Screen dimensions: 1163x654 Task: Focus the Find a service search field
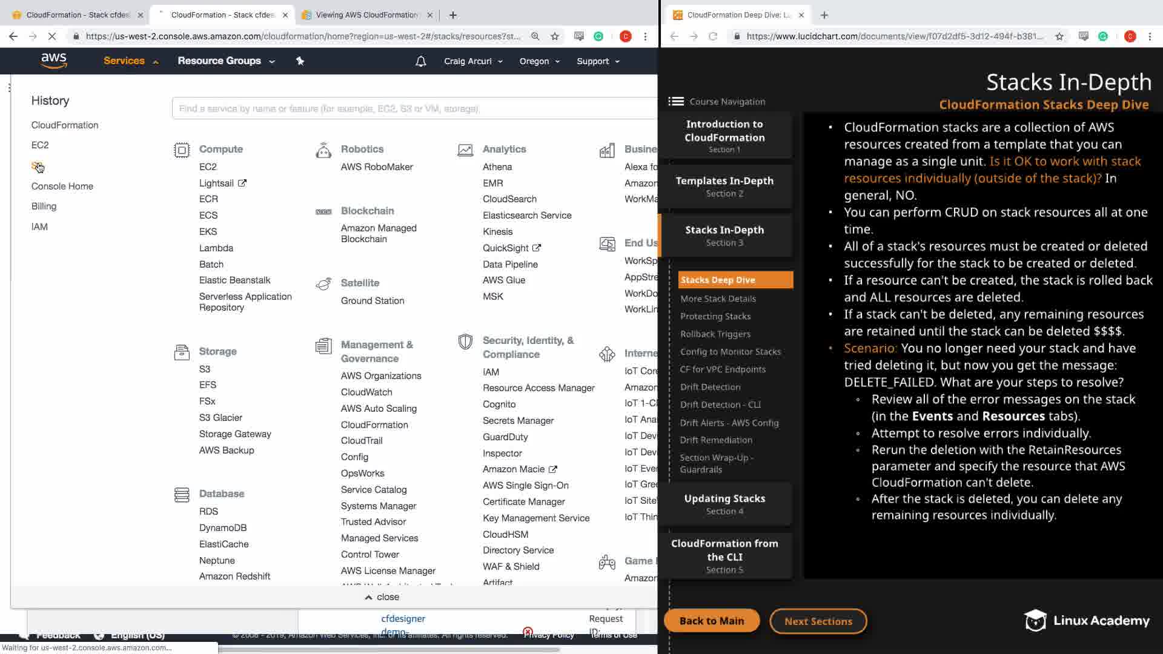click(x=414, y=108)
